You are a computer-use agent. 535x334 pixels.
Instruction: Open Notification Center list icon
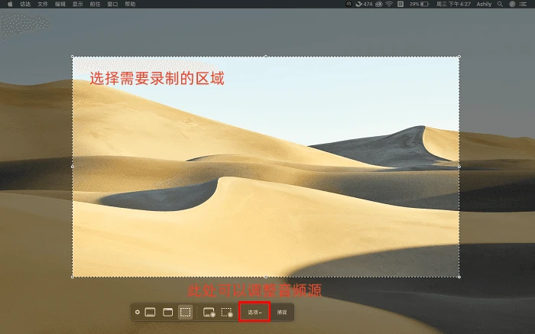(x=523, y=4)
